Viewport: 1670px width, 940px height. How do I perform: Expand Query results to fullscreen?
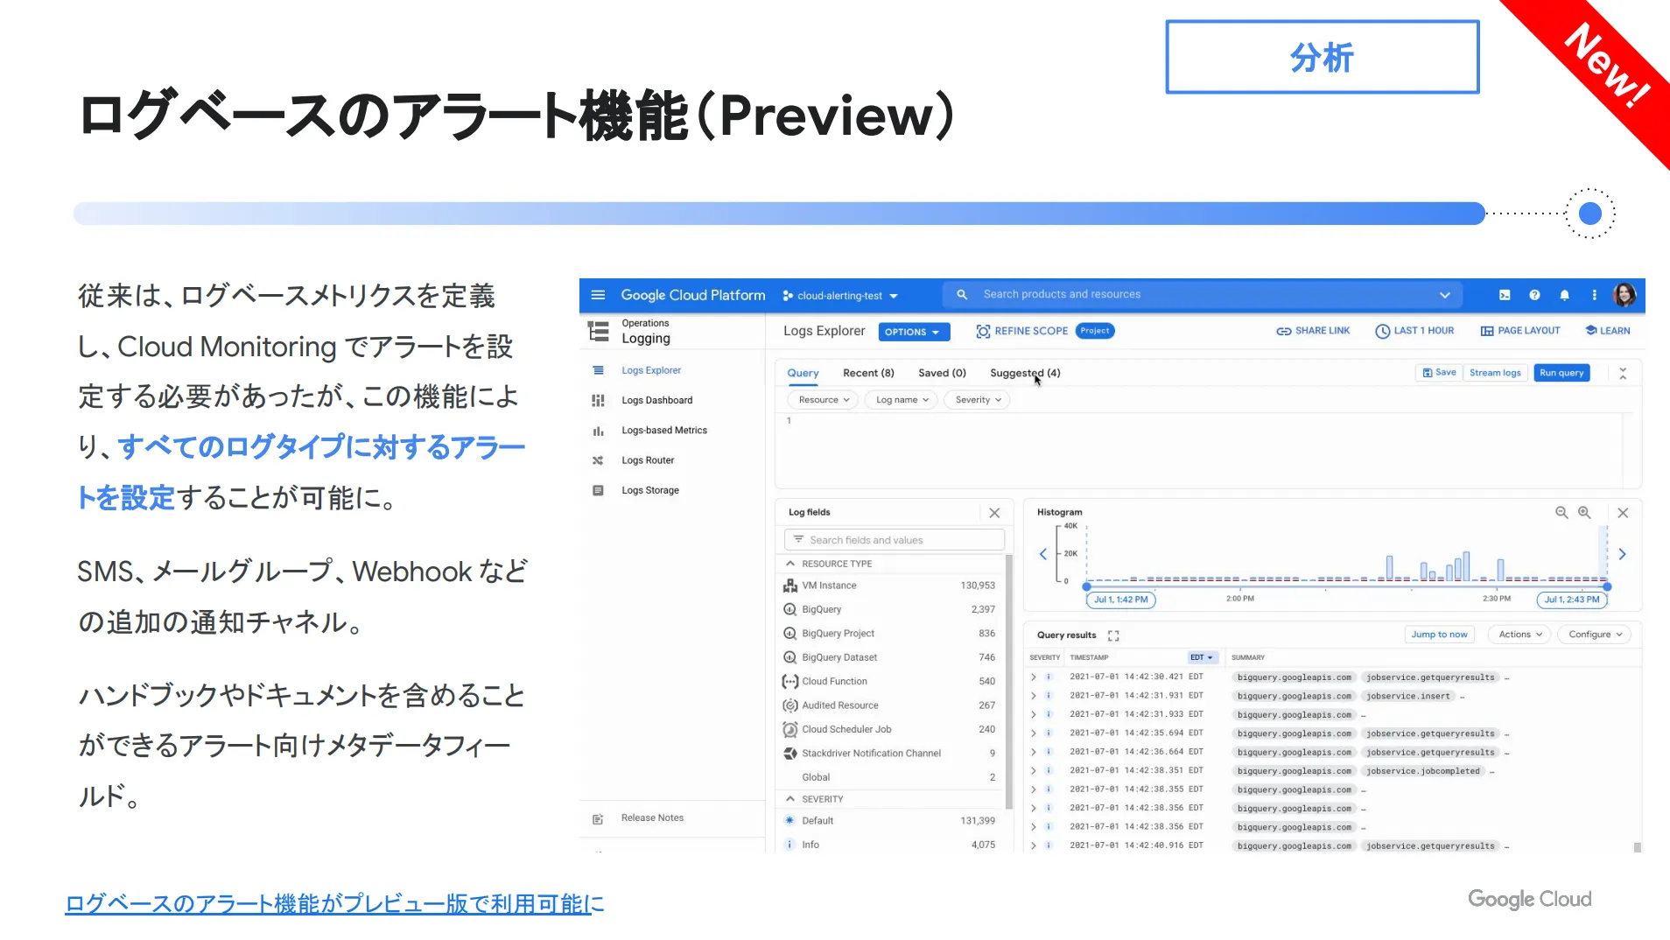pos(1113,635)
